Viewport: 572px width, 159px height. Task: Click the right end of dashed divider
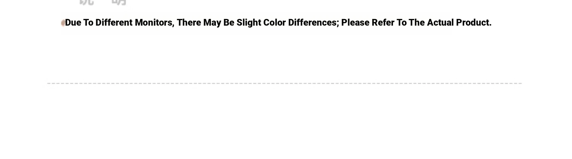pyautogui.click(x=520, y=83)
